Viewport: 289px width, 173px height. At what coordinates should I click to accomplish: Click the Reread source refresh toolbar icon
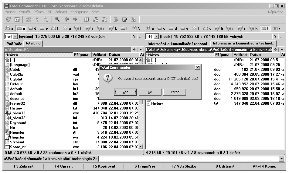tap(8, 19)
